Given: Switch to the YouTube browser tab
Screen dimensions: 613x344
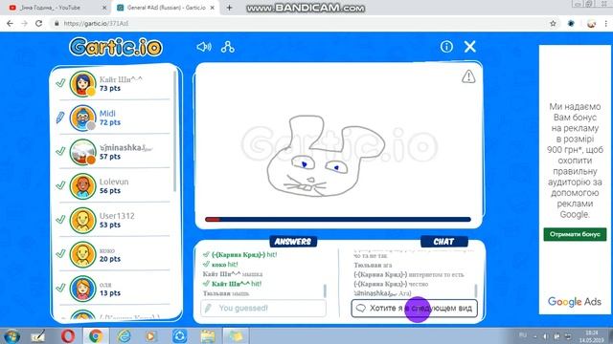Looking at the screenshot, I should (x=56, y=8).
